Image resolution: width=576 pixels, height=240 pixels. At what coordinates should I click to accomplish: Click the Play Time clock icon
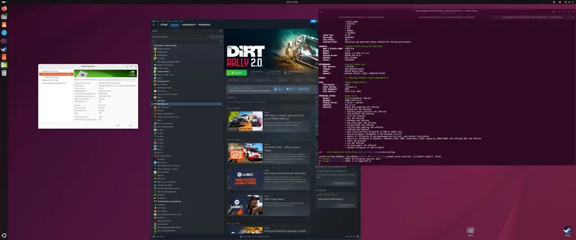tap(267, 73)
